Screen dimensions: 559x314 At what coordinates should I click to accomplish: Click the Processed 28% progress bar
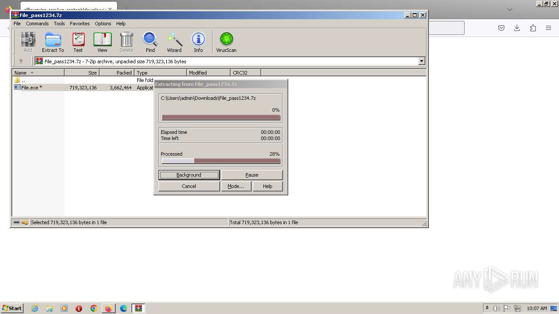click(221, 161)
